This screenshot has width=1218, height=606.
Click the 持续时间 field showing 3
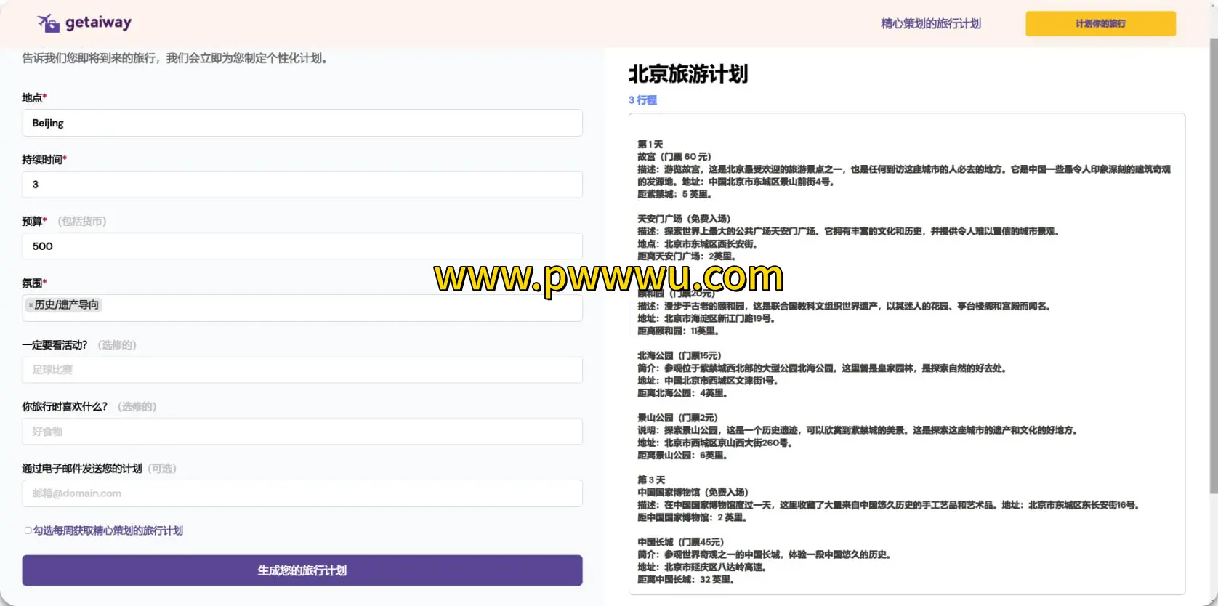click(x=302, y=185)
